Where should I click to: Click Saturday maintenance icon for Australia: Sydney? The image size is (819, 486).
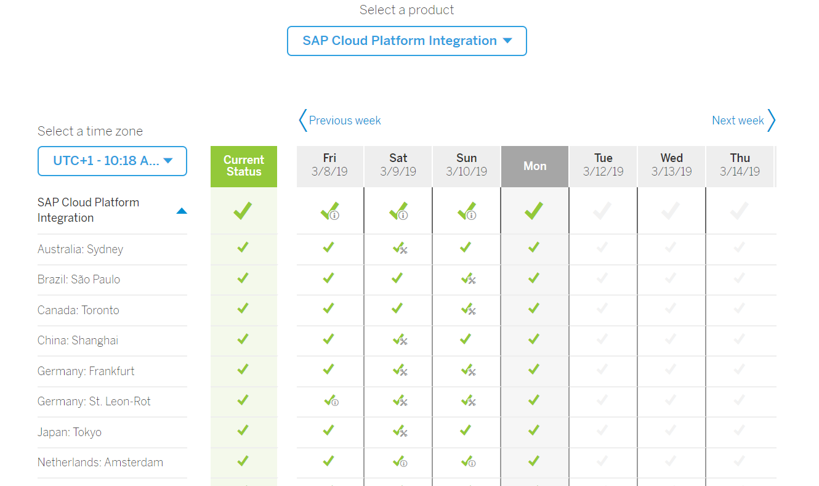400,248
